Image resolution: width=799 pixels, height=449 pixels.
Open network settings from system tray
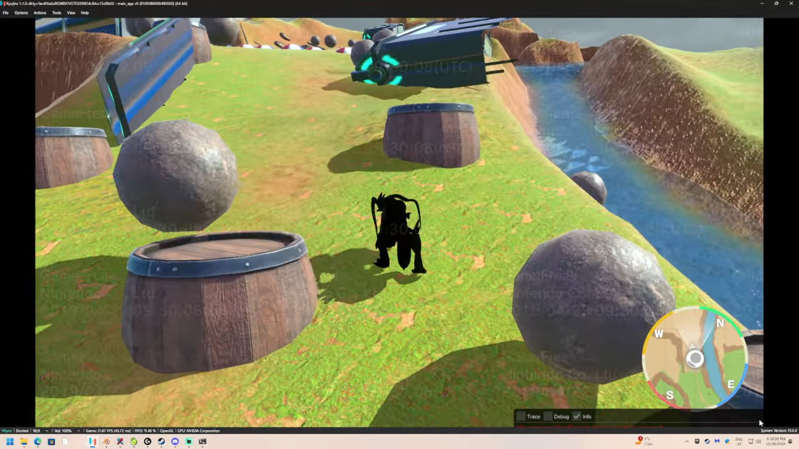(751, 442)
